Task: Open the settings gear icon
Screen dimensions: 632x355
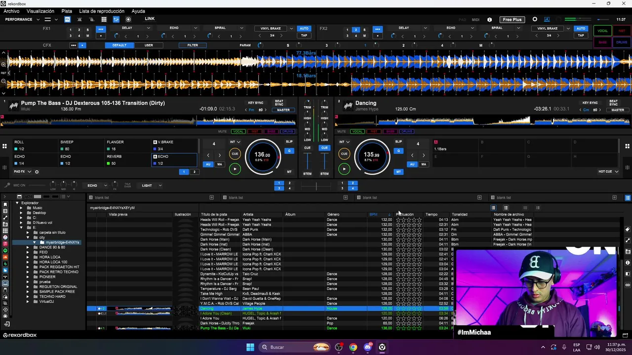Action: click(x=535, y=19)
